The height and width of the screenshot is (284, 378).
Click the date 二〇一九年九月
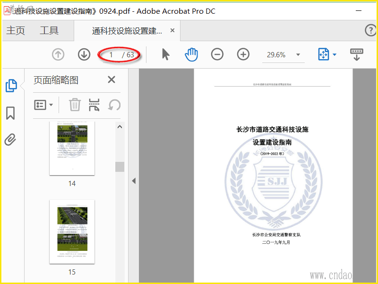(x=276, y=242)
